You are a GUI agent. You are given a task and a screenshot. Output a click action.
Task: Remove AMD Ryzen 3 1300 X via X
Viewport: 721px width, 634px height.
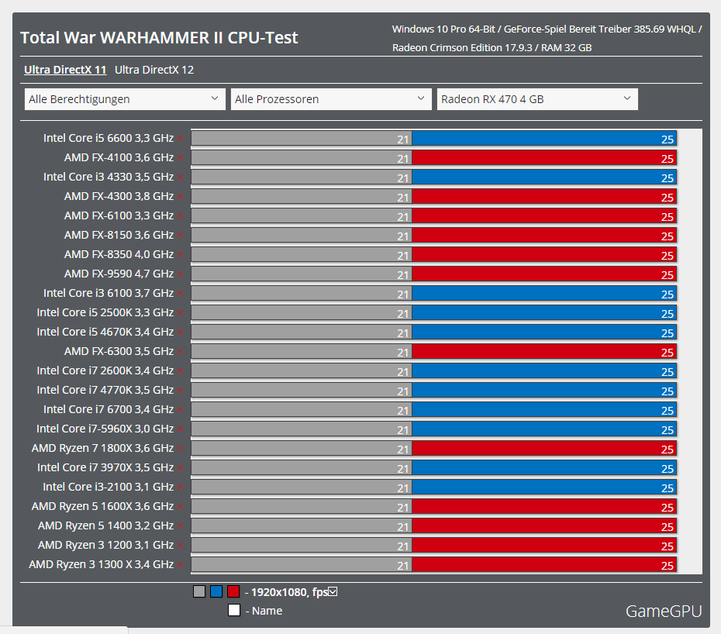point(180,564)
